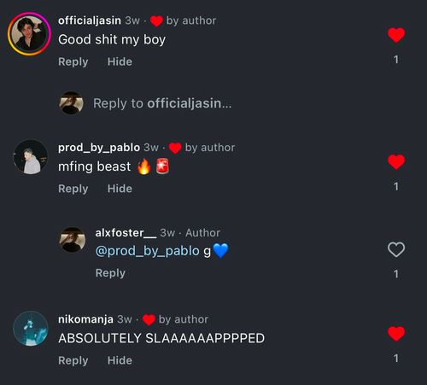Open the @prod_by_pablo mention link
This screenshot has width=427, height=385.
click(x=147, y=251)
